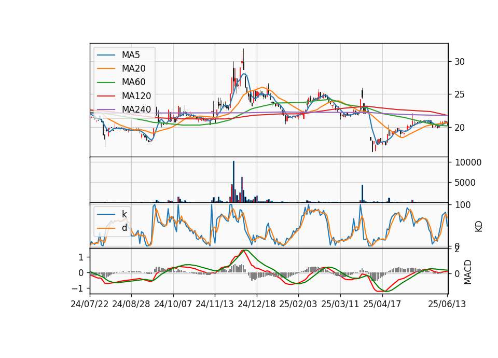498x358 pixels.
Task: Click the orange d line sample in KD legend
Action: [106, 228]
